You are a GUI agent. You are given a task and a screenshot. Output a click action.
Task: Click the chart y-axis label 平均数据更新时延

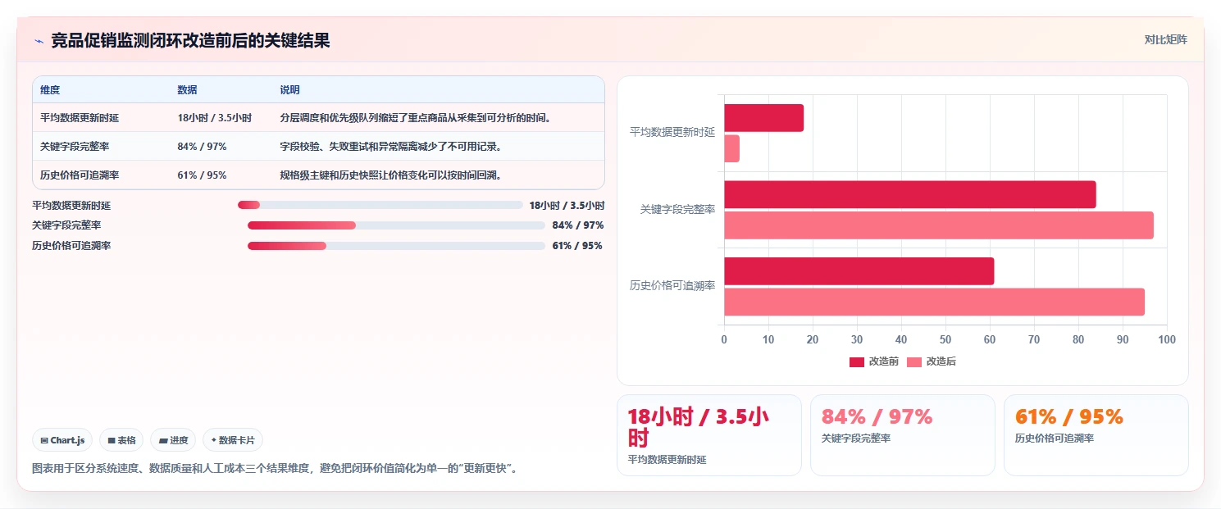(x=672, y=132)
